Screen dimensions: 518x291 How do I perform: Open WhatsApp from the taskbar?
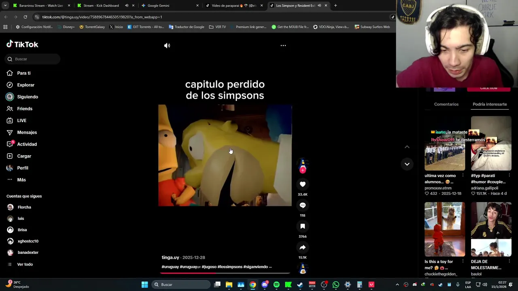click(335, 285)
